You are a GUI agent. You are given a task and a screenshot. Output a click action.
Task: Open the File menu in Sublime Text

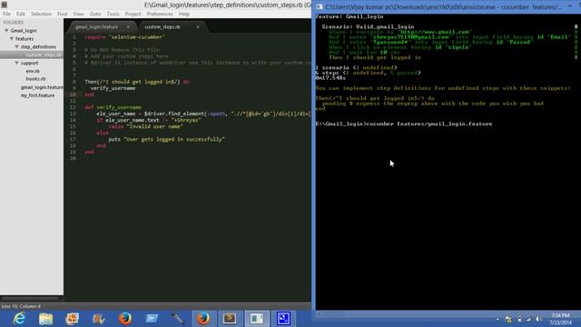6,15
